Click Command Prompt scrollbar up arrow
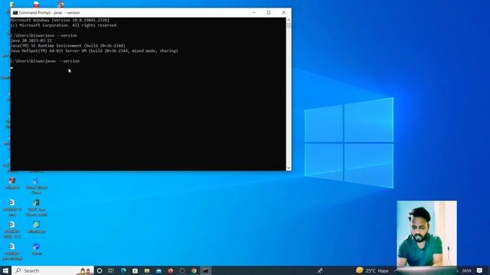Screen dimensions: 490x275 click(x=289, y=21)
